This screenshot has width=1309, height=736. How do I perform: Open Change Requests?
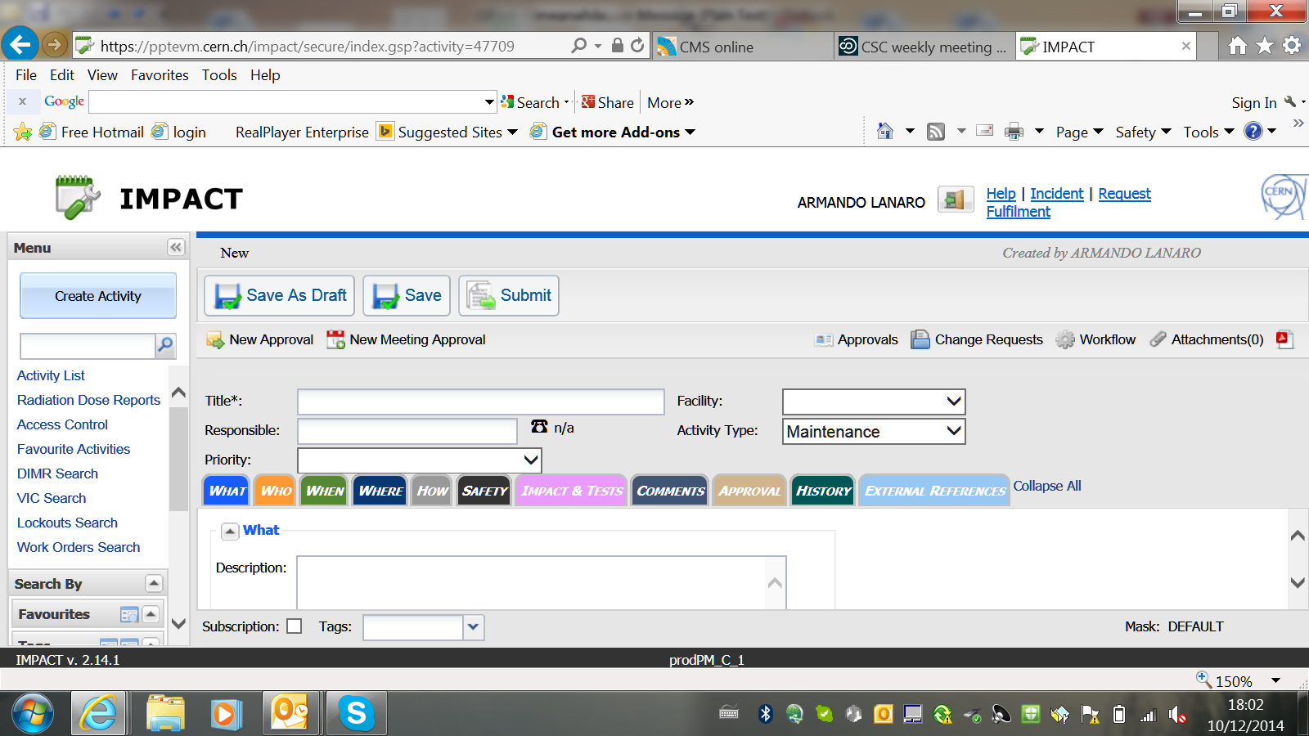(x=978, y=340)
